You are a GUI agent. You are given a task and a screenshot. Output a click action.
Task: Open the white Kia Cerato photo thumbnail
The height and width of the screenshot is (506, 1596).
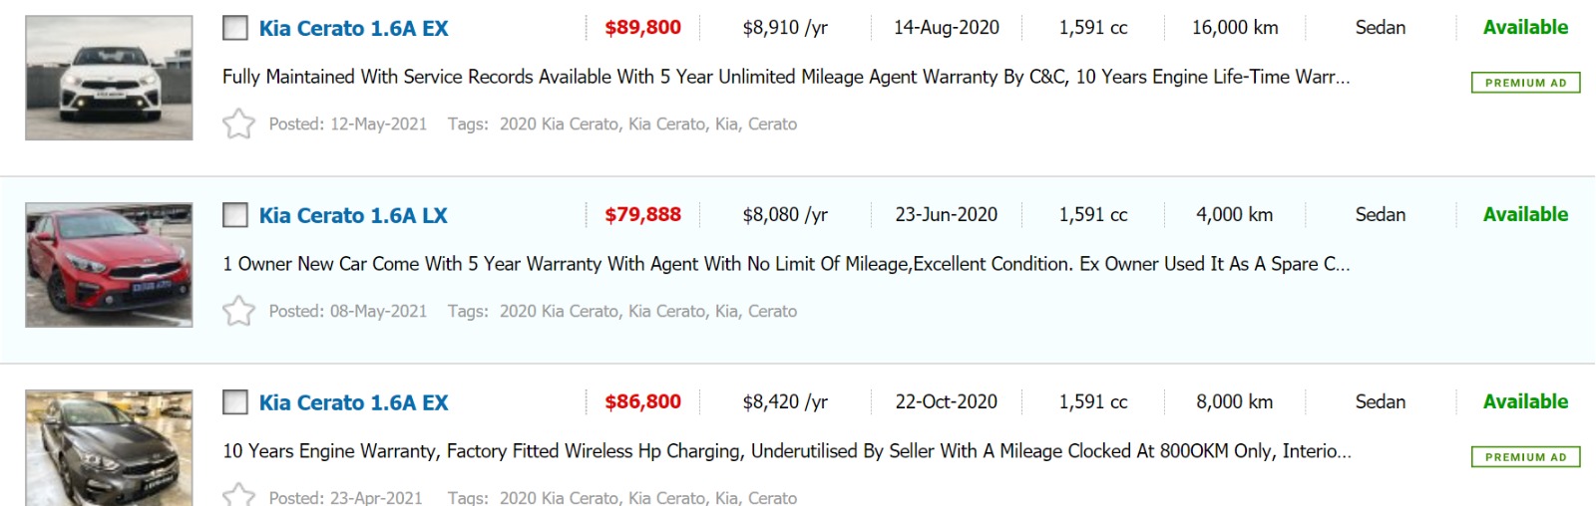109,78
